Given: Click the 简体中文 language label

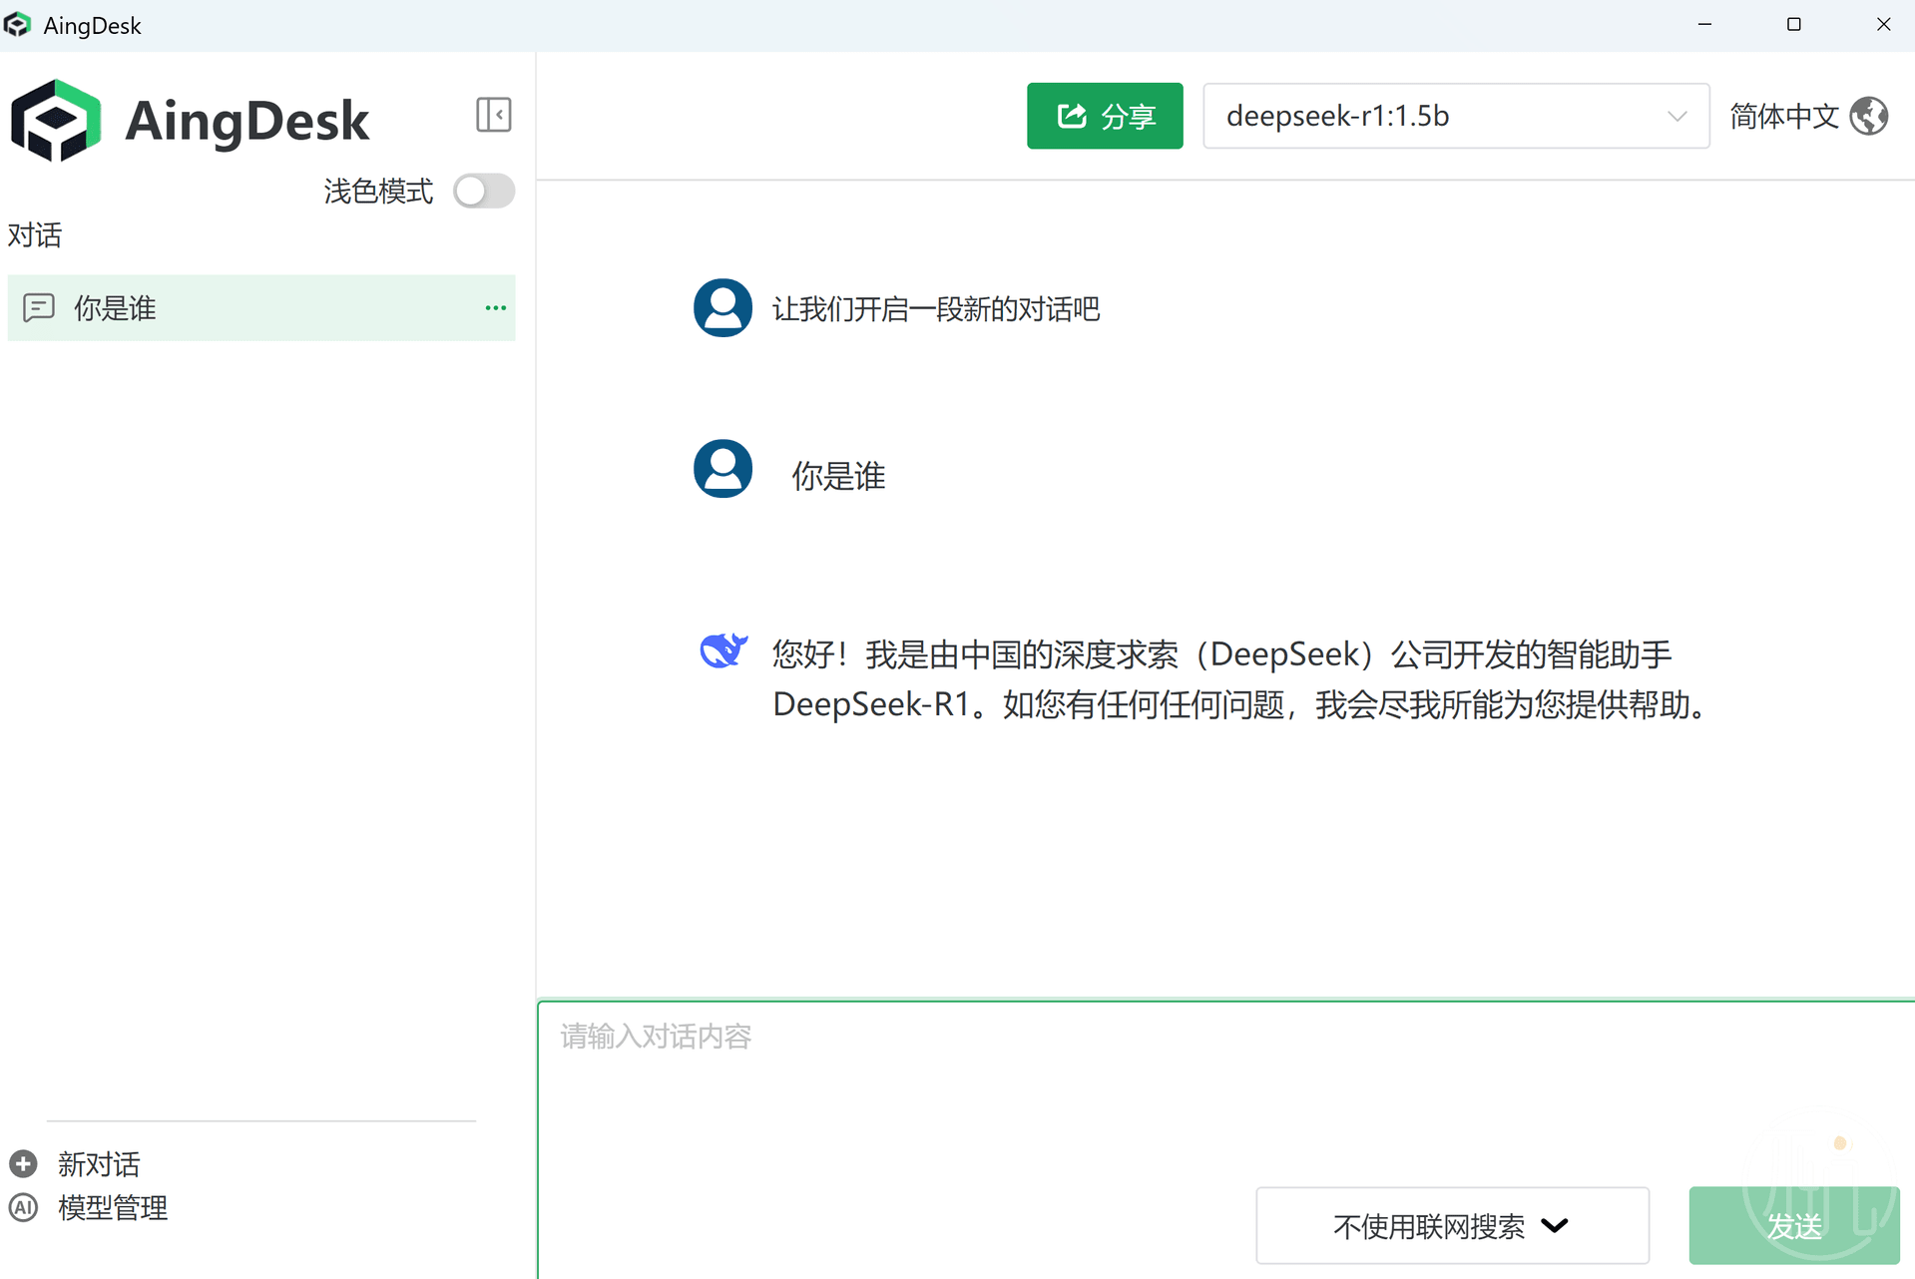Looking at the screenshot, I should pos(1783,116).
